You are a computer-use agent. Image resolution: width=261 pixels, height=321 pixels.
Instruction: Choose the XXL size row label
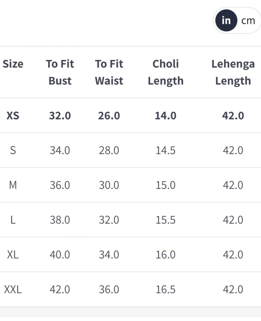tap(13, 289)
